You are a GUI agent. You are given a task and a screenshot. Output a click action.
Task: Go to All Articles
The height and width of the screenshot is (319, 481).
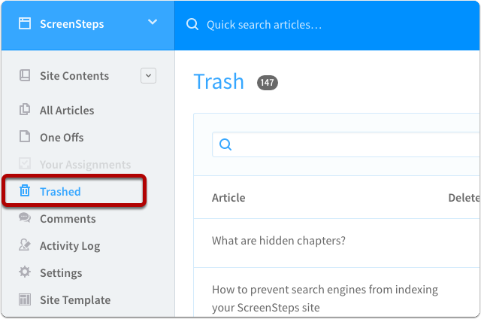[x=67, y=111]
